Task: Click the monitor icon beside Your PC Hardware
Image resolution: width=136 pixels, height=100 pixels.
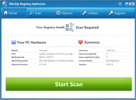Action: [14, 43]
